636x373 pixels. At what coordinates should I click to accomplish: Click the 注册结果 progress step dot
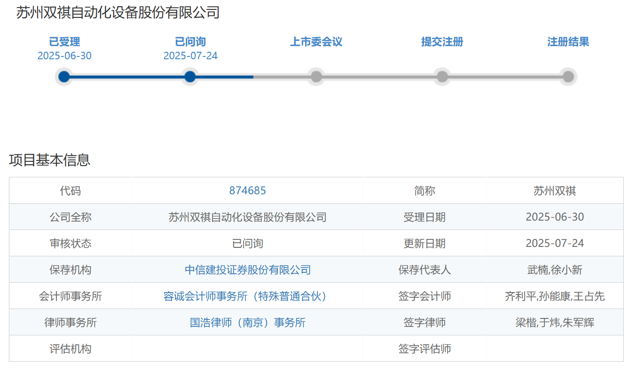(568, 77)
